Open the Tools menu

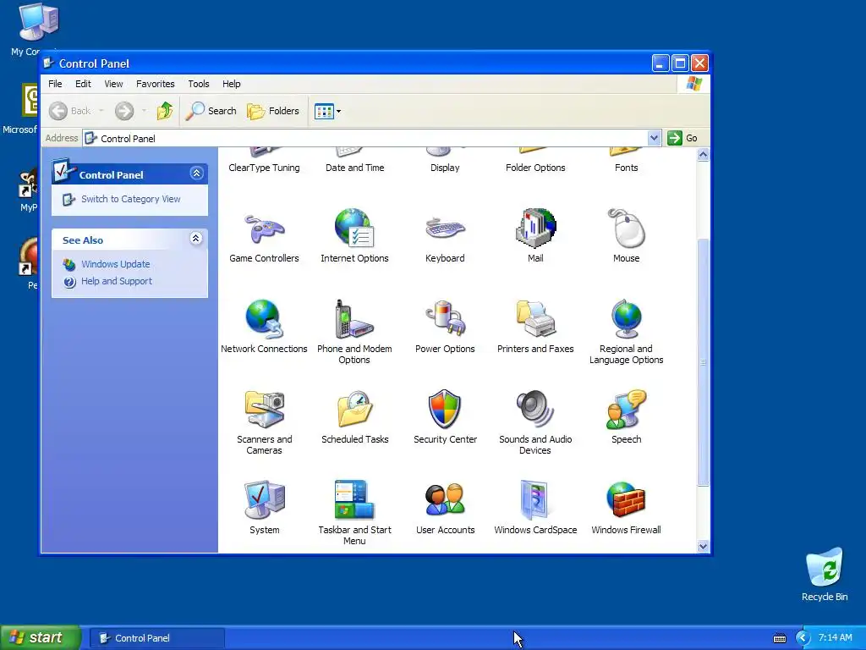pyautogui.click(x=198, y=84)
